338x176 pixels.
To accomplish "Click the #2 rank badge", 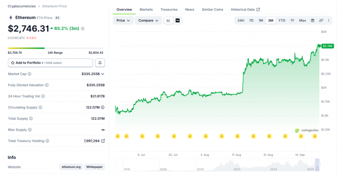I will pos(57,18).
